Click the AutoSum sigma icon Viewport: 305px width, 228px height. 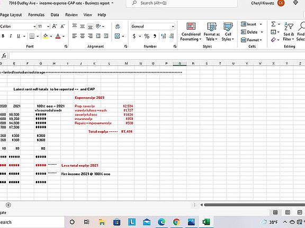tap(273, 24)
